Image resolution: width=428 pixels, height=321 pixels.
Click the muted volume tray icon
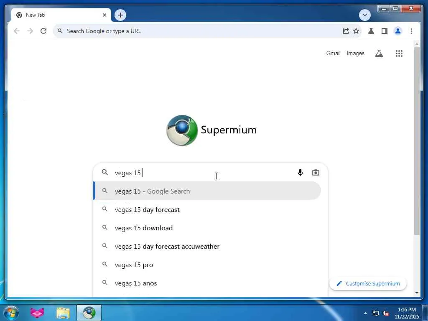[386, 313]
